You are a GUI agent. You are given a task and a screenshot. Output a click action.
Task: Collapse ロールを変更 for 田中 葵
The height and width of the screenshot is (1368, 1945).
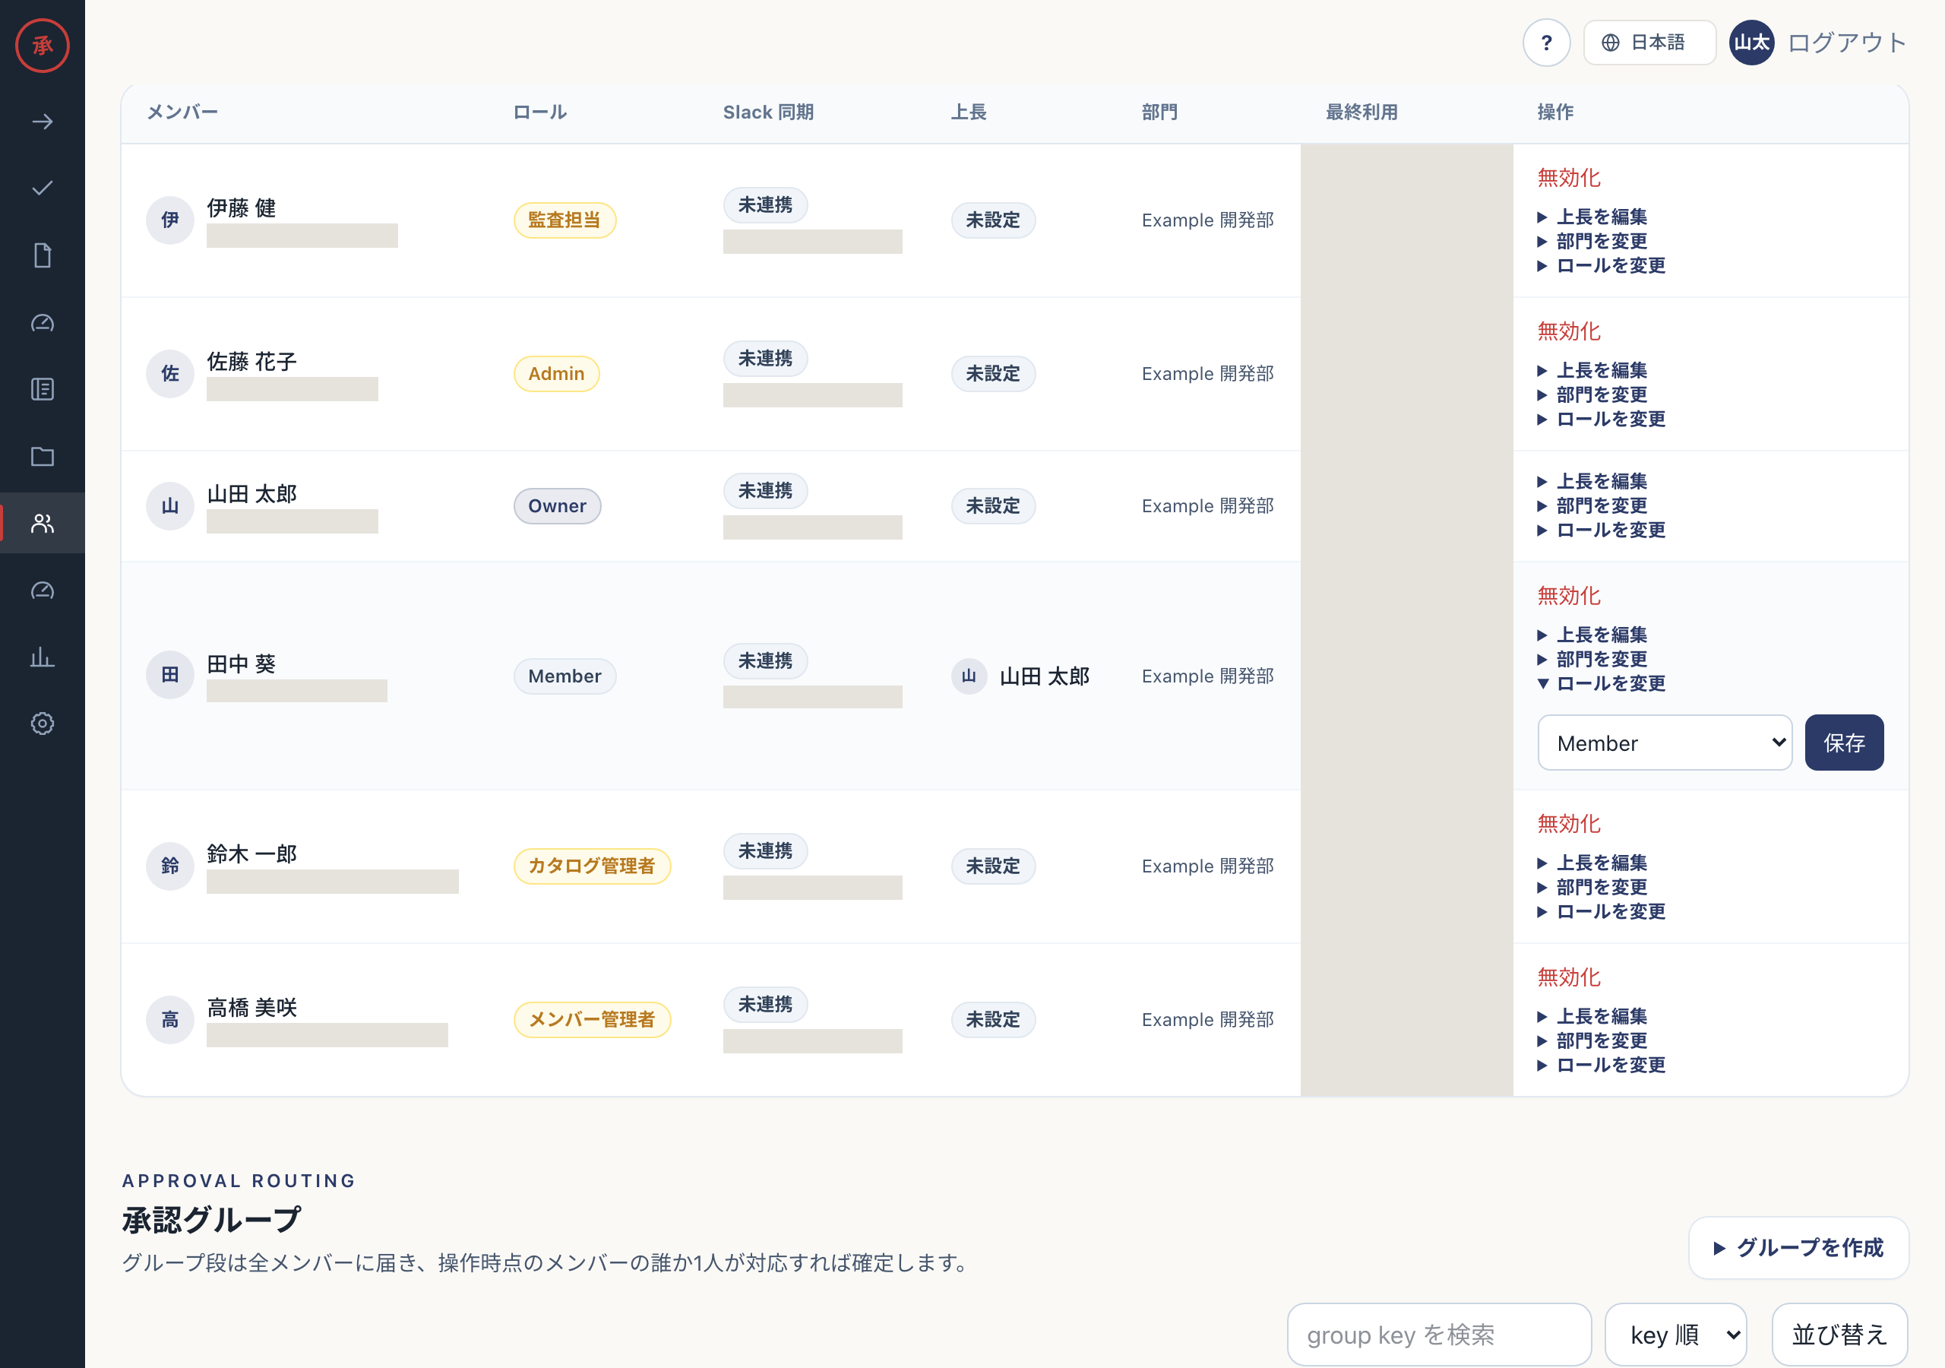point(1601,683)
